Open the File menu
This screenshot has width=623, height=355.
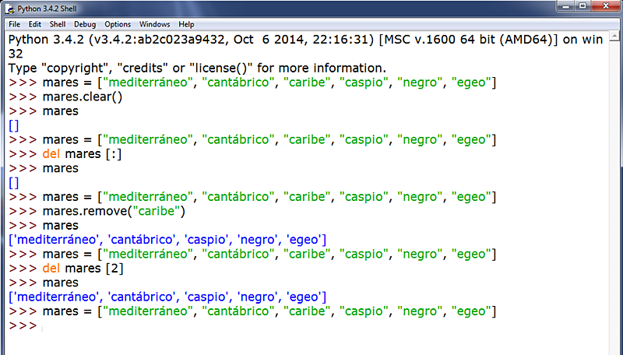pyautogui.click(x=14, y=25)
